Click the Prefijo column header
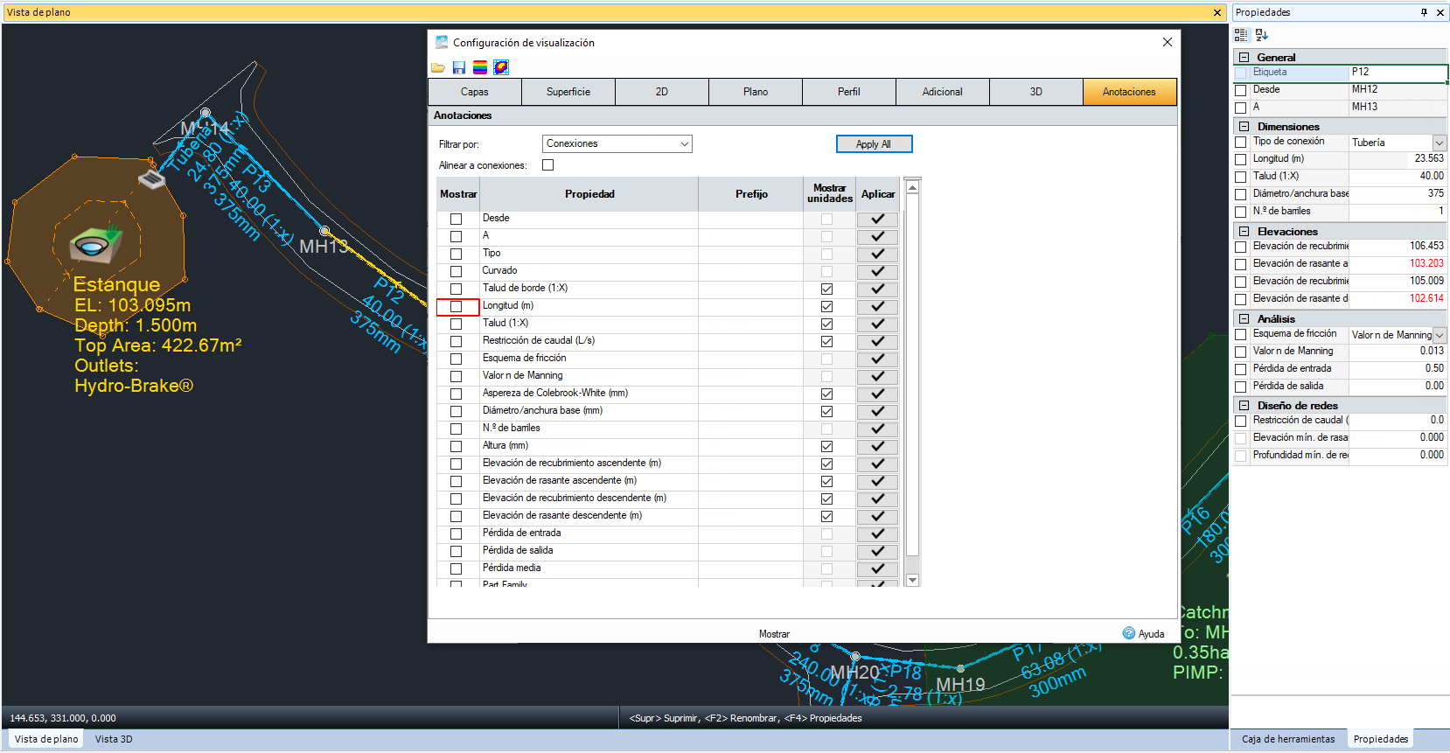Image resolution: width=1450 pixels, height=753 pixels. (x=751, y=194)
